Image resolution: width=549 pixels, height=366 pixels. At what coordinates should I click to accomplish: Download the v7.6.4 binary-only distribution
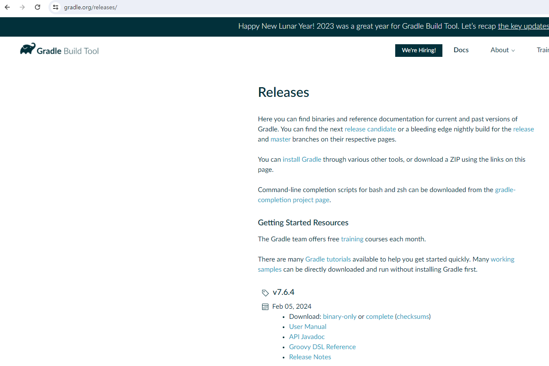tap(340, 316)
